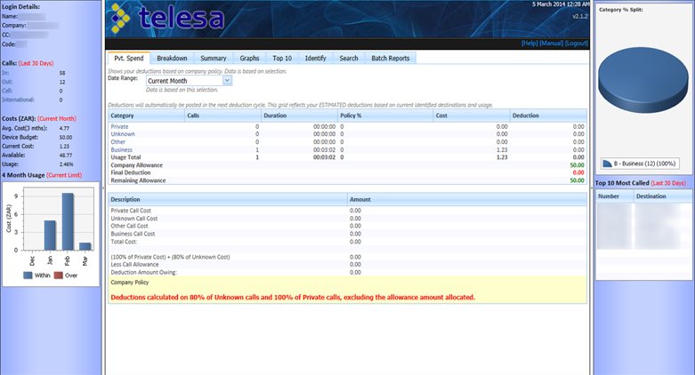Click the Unknown Call Cost row
Viewport: 695px width, 375px height.
[347, 219]
